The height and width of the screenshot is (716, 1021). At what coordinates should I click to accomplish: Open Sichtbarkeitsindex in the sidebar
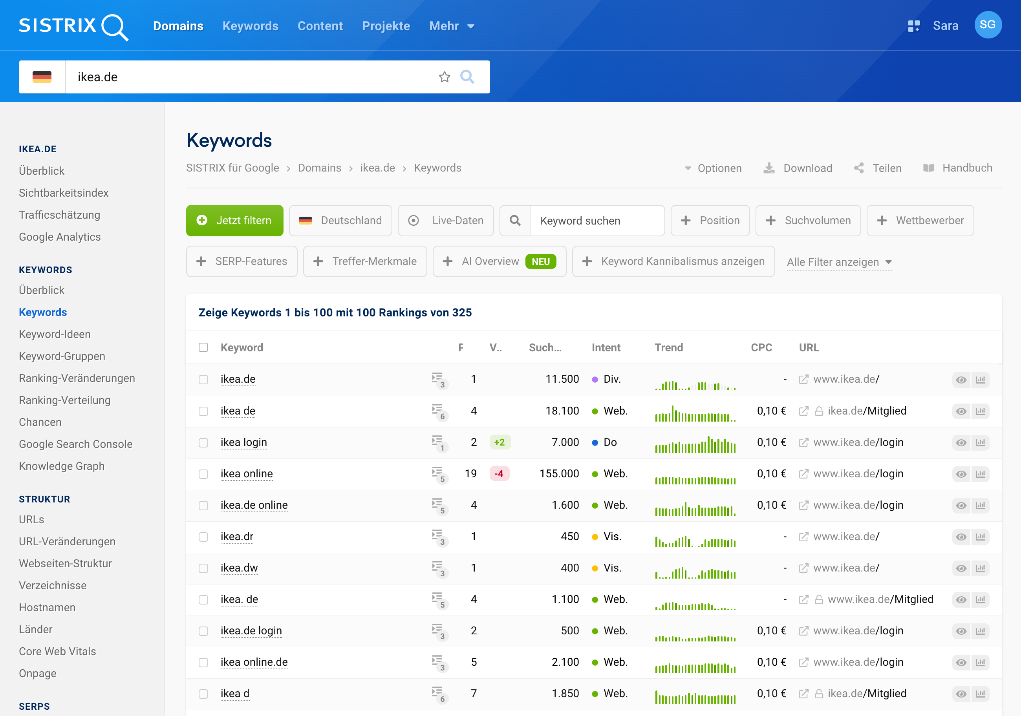tap(64, 192)
